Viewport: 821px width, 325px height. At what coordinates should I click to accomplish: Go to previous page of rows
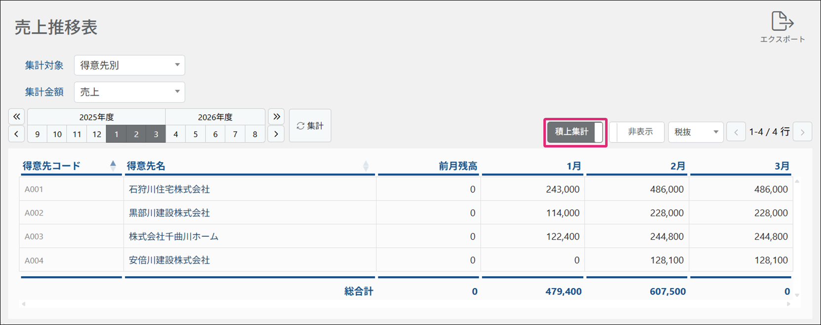tap(736, 132)
